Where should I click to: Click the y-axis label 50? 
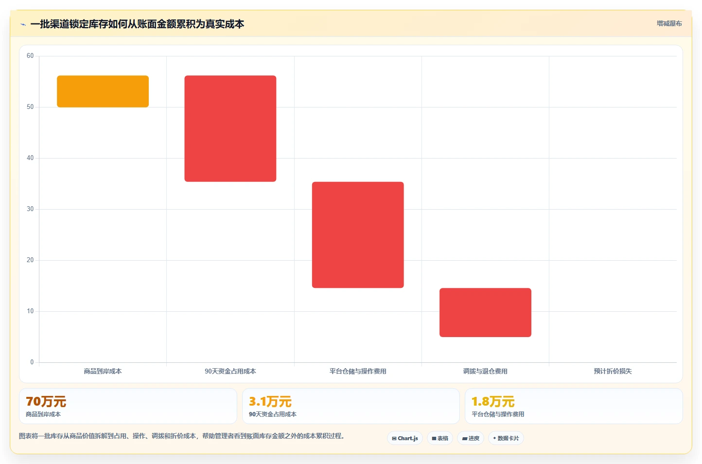point(30,107)
